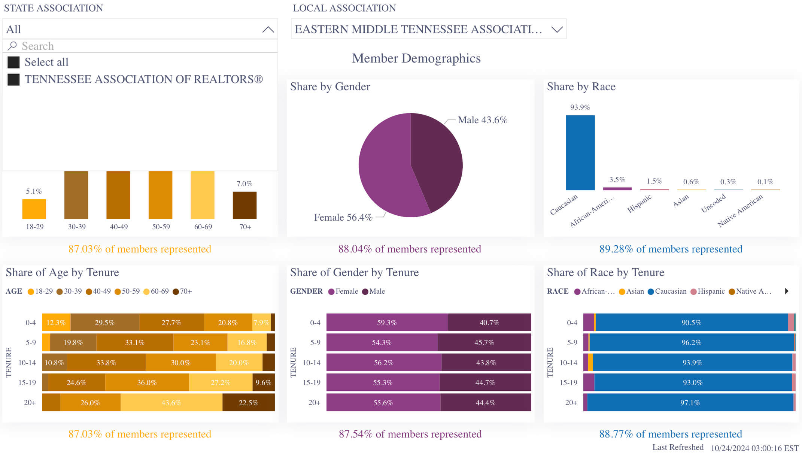The height and width of the screenshot is (457, 802).
Task: Collapse the State Association dropdown chevron
Action: tap(268, 29)
